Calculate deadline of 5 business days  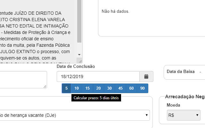[x=66, y=88]
